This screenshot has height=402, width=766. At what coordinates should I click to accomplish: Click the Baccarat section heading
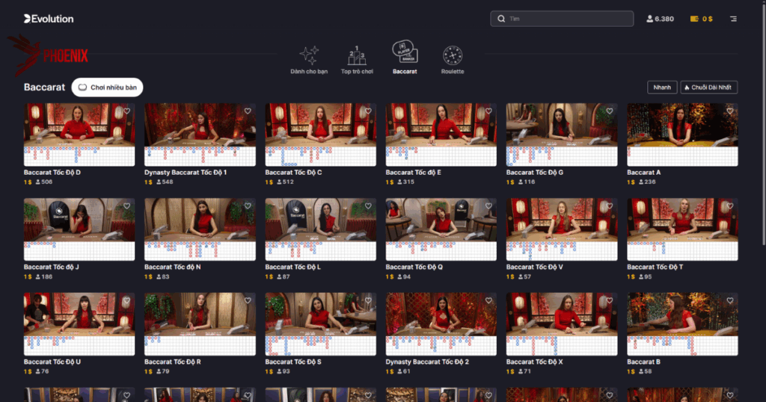click(x=44, y=87)
